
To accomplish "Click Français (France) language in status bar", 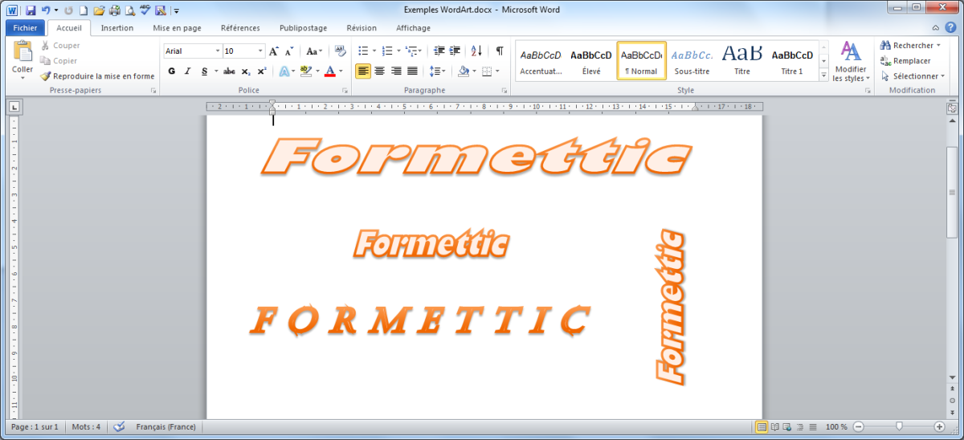I will coord(165,426).
